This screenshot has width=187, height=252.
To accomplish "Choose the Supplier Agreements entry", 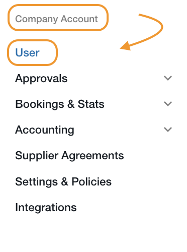I will [69, 156].
